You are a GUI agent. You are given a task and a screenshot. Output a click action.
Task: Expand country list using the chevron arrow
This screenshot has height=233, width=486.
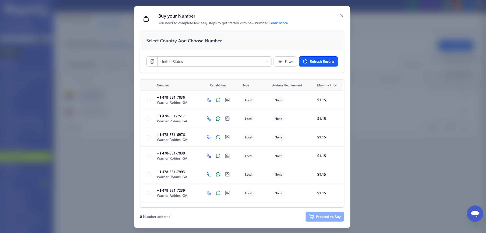[x=267, y=61]
